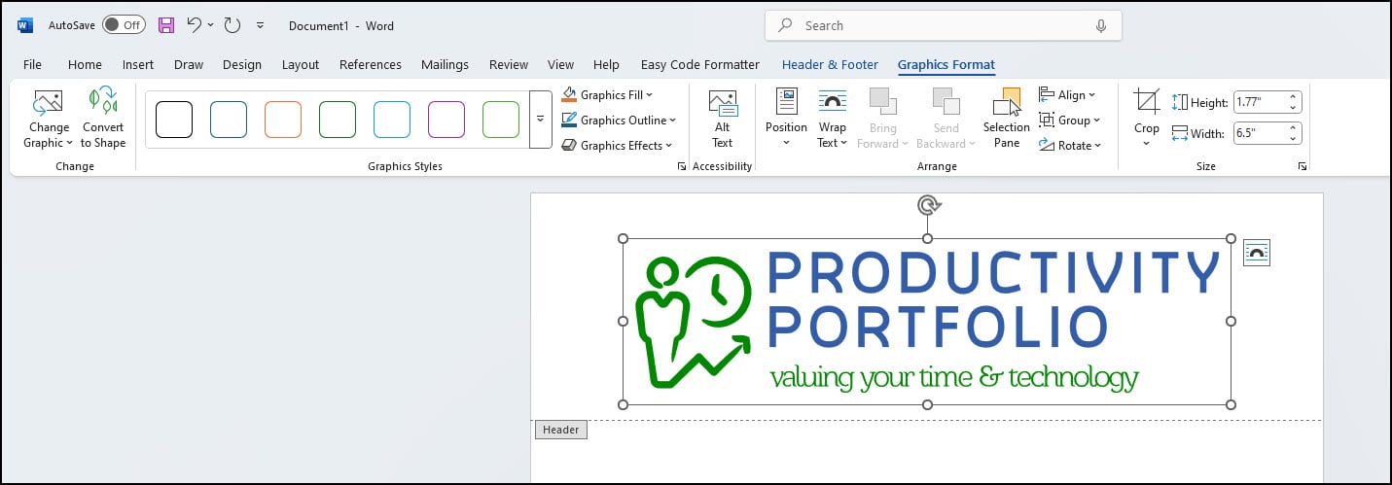The image size is (1392, 485).
Task: Toggle the AutoSave switch
Action: tap(124, 25)
